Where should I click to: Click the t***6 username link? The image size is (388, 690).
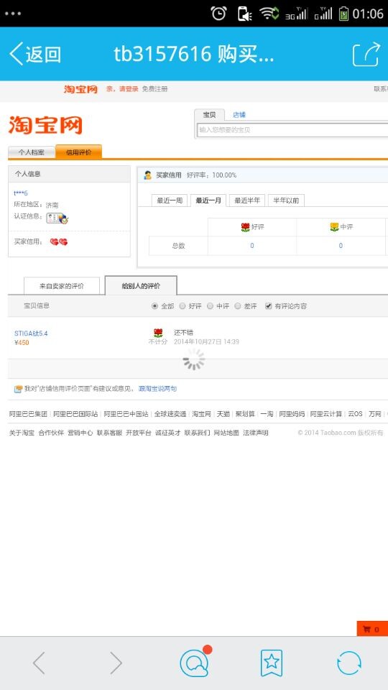pos(21,193)
